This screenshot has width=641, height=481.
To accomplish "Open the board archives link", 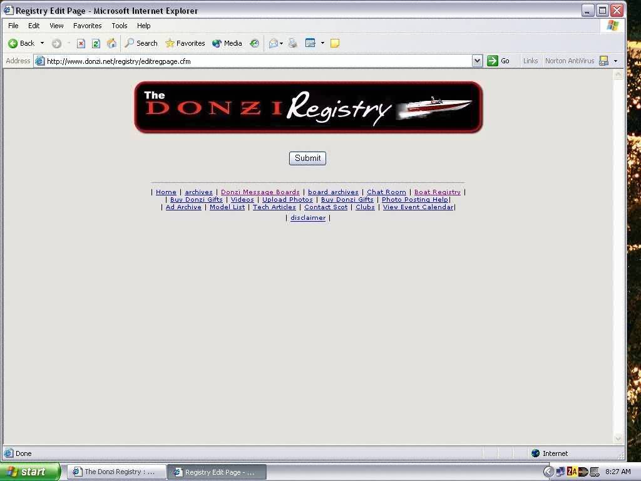I will coord(333,192).
